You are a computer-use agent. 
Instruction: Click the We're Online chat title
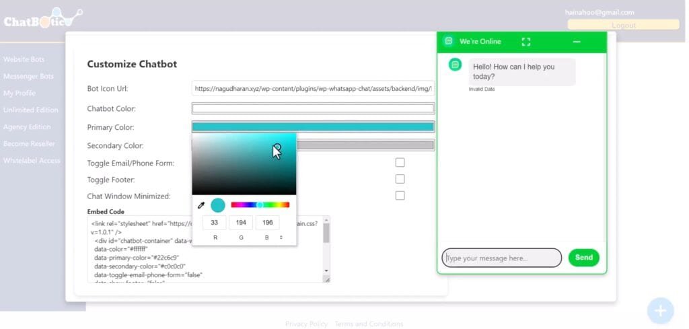(480, 42)
